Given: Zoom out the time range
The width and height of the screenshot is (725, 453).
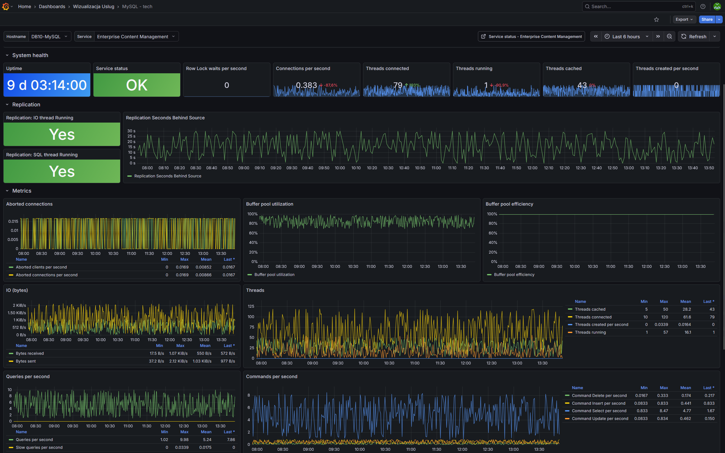Looking at the screenshot, I should click(669, 37).
